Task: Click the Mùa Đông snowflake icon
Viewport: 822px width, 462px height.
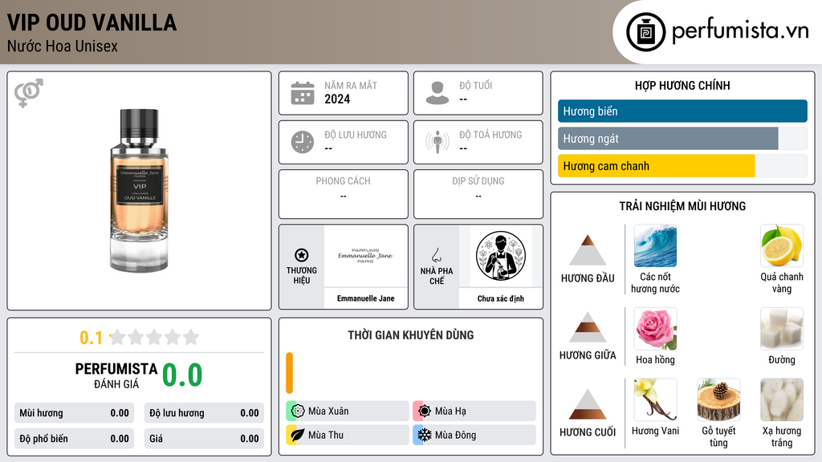Action: click(425, 435)
